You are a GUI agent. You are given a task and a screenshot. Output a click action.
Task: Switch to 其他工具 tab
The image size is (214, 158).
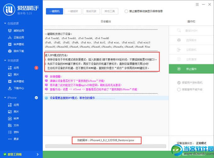click(x=110, y=11)
